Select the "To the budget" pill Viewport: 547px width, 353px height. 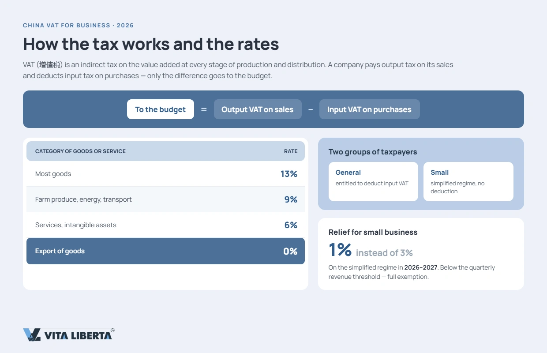coord(161,109)
